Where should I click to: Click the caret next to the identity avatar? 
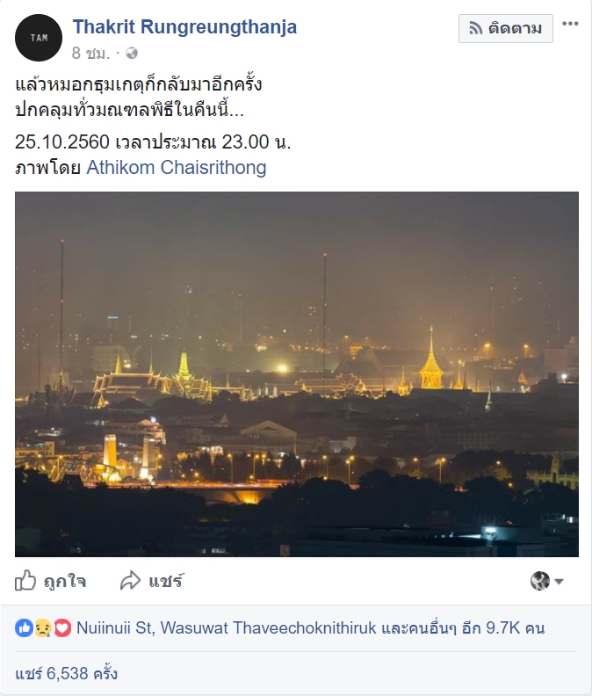pos(559,582)
